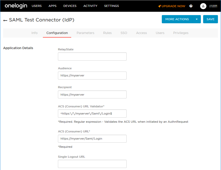Open the Privileges tab
221x170 pixels.
(x=181, y=33)
